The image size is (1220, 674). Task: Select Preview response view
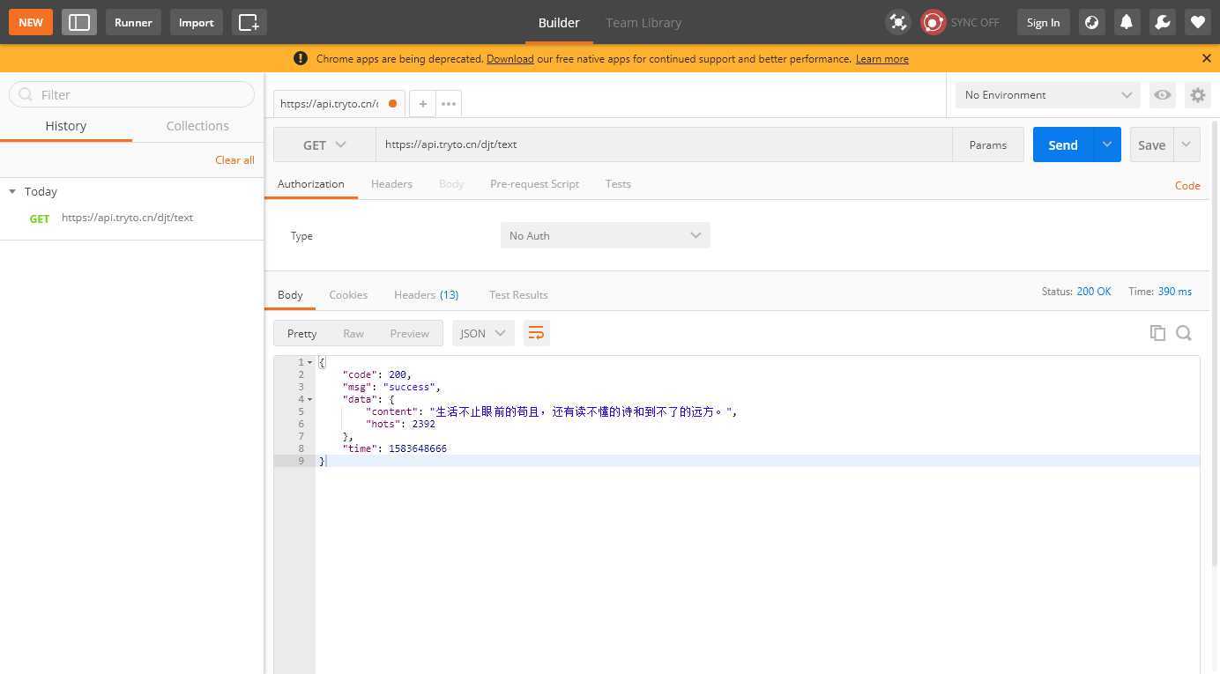click(409, 333)
